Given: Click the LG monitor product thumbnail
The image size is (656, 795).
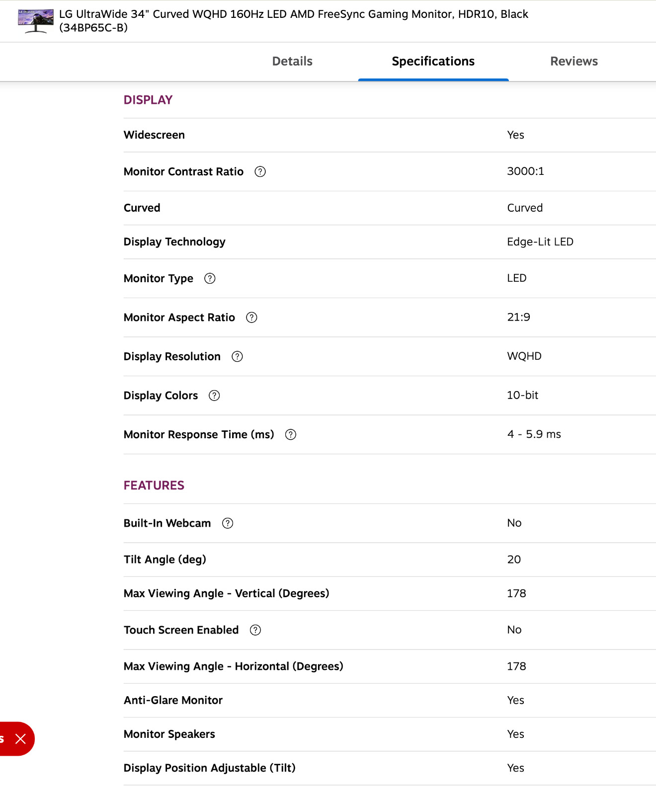Looking at the screenshot, I should pos(35,21).
